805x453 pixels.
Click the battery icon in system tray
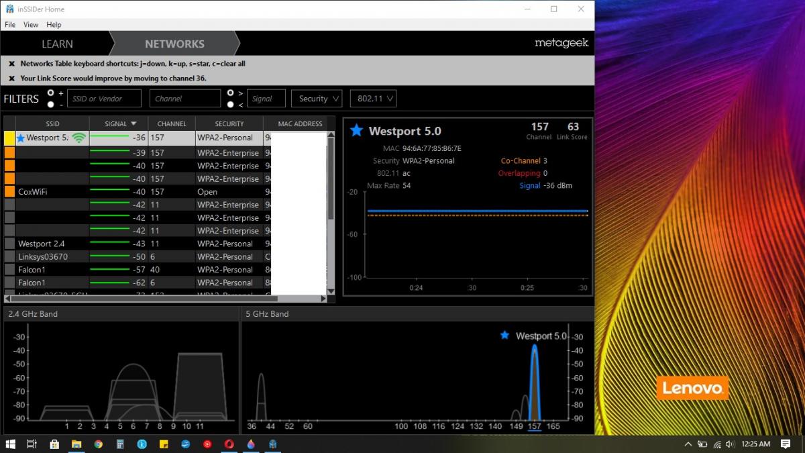(x=702, y=444)
